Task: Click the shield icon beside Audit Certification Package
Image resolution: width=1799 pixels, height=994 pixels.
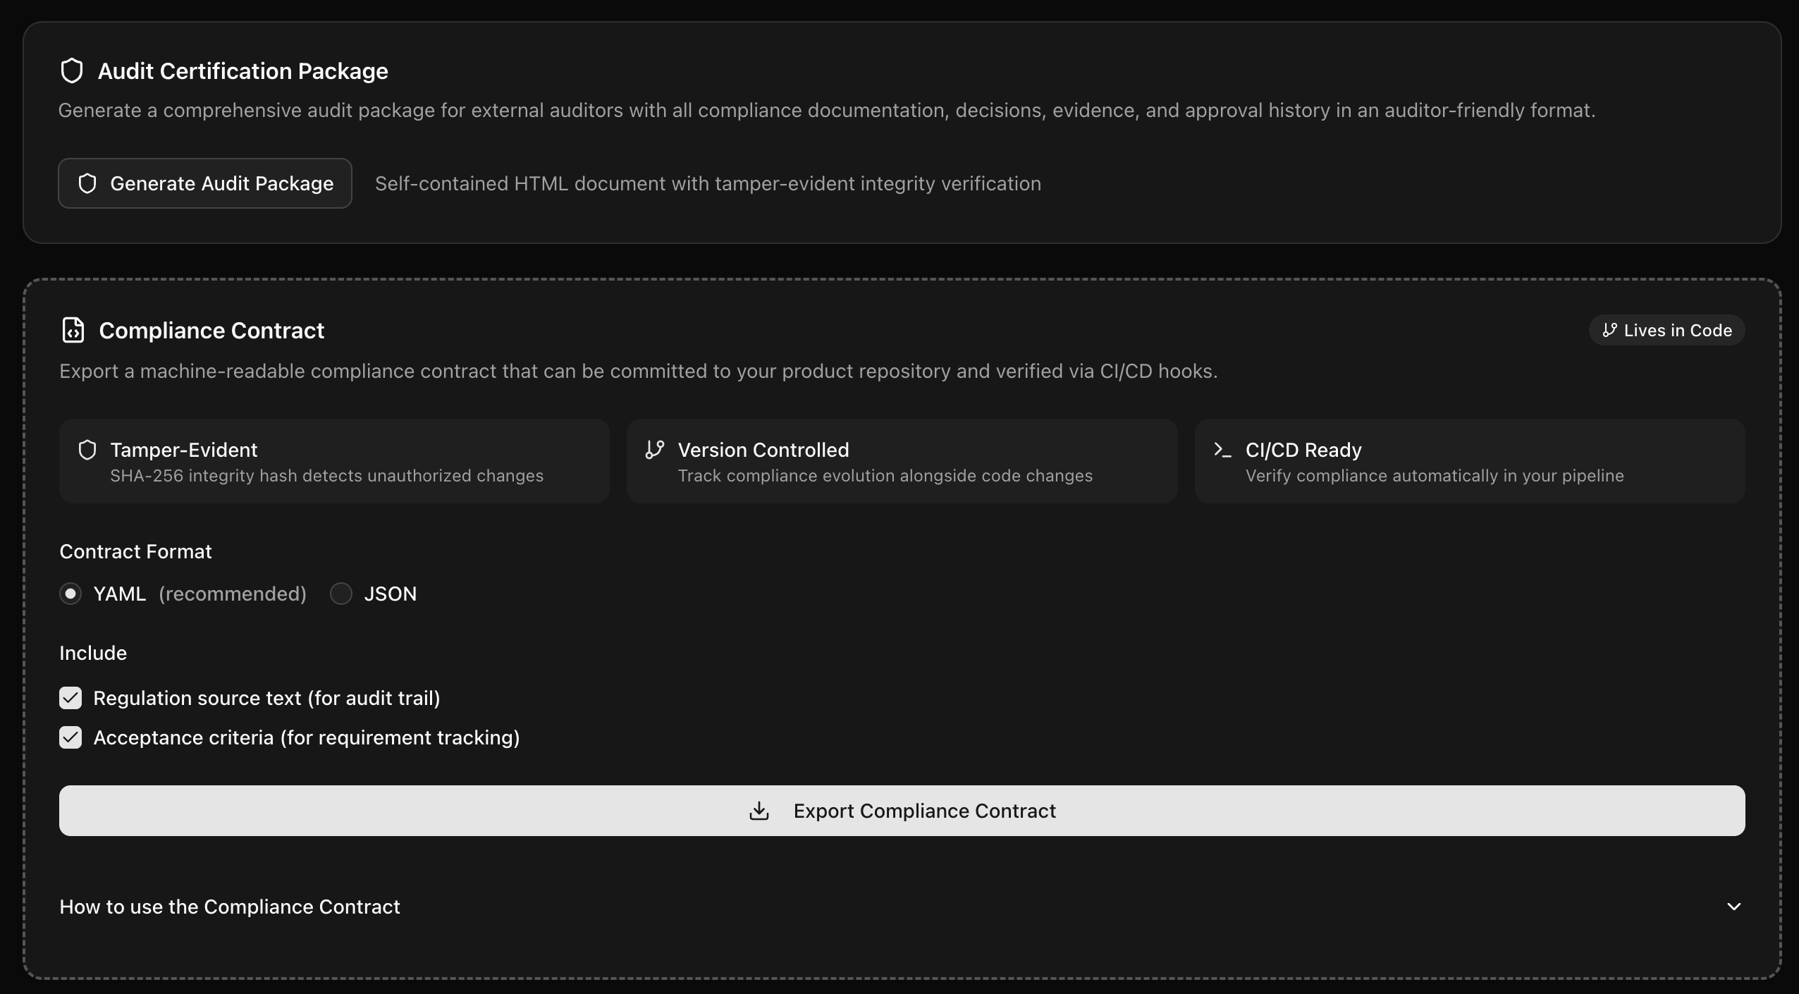Action: pos(72,71)
